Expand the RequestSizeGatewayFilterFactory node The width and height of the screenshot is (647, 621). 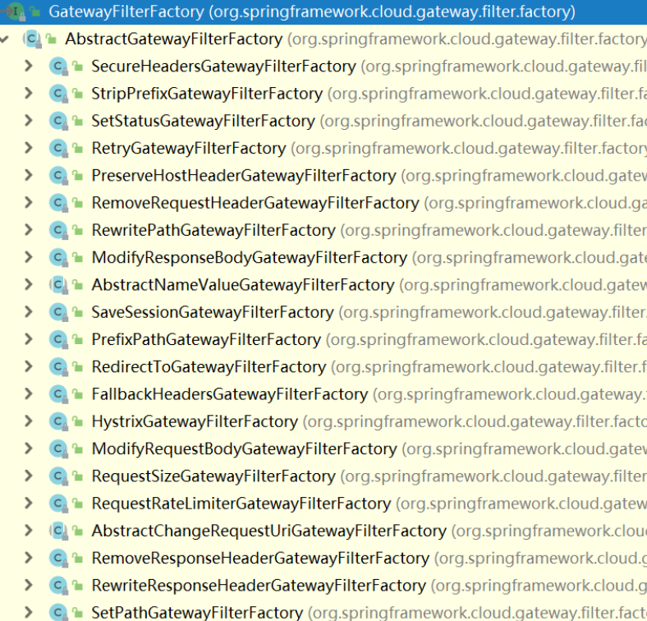[x=29, y=476]
